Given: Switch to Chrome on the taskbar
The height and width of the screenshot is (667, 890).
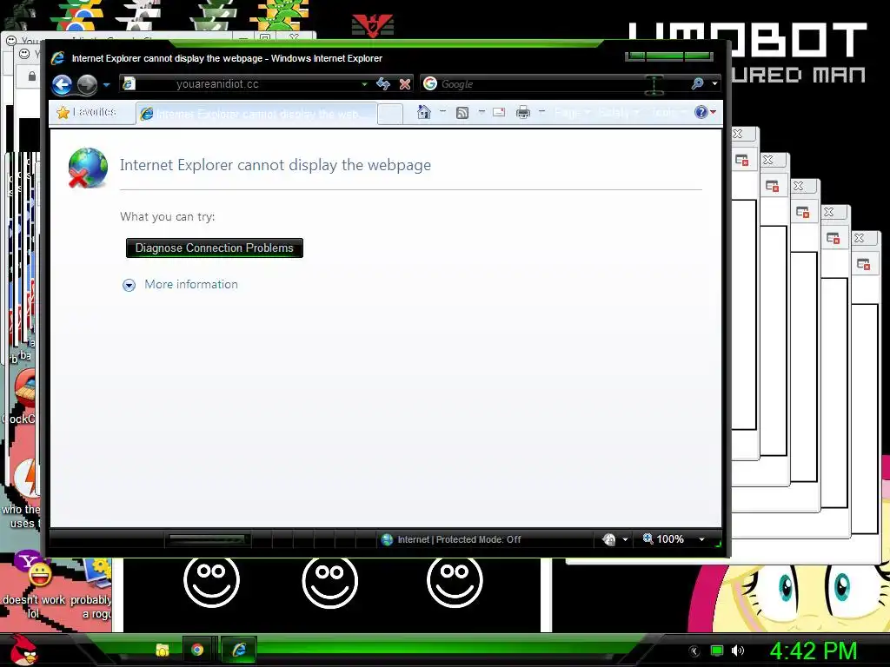Looking at the screenshot, I should [x=197, y=650].
